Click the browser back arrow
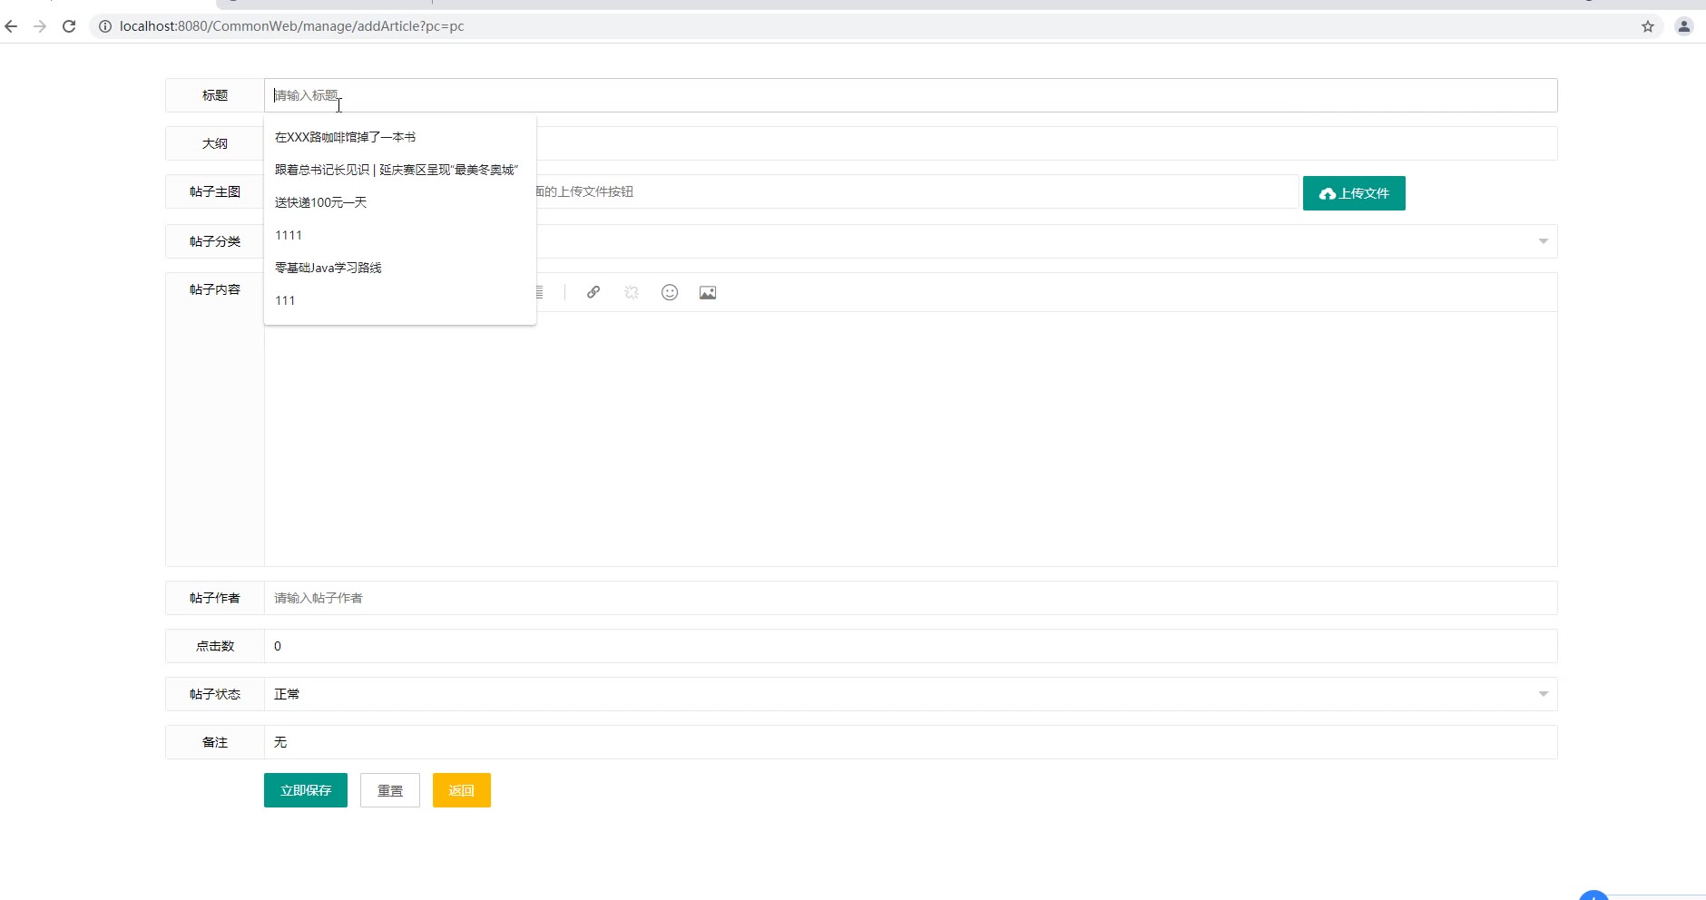This screenshot has width=1706, height=900. (11, 26)
